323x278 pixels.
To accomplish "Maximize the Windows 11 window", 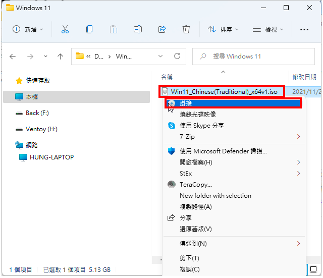I will 286,8.
